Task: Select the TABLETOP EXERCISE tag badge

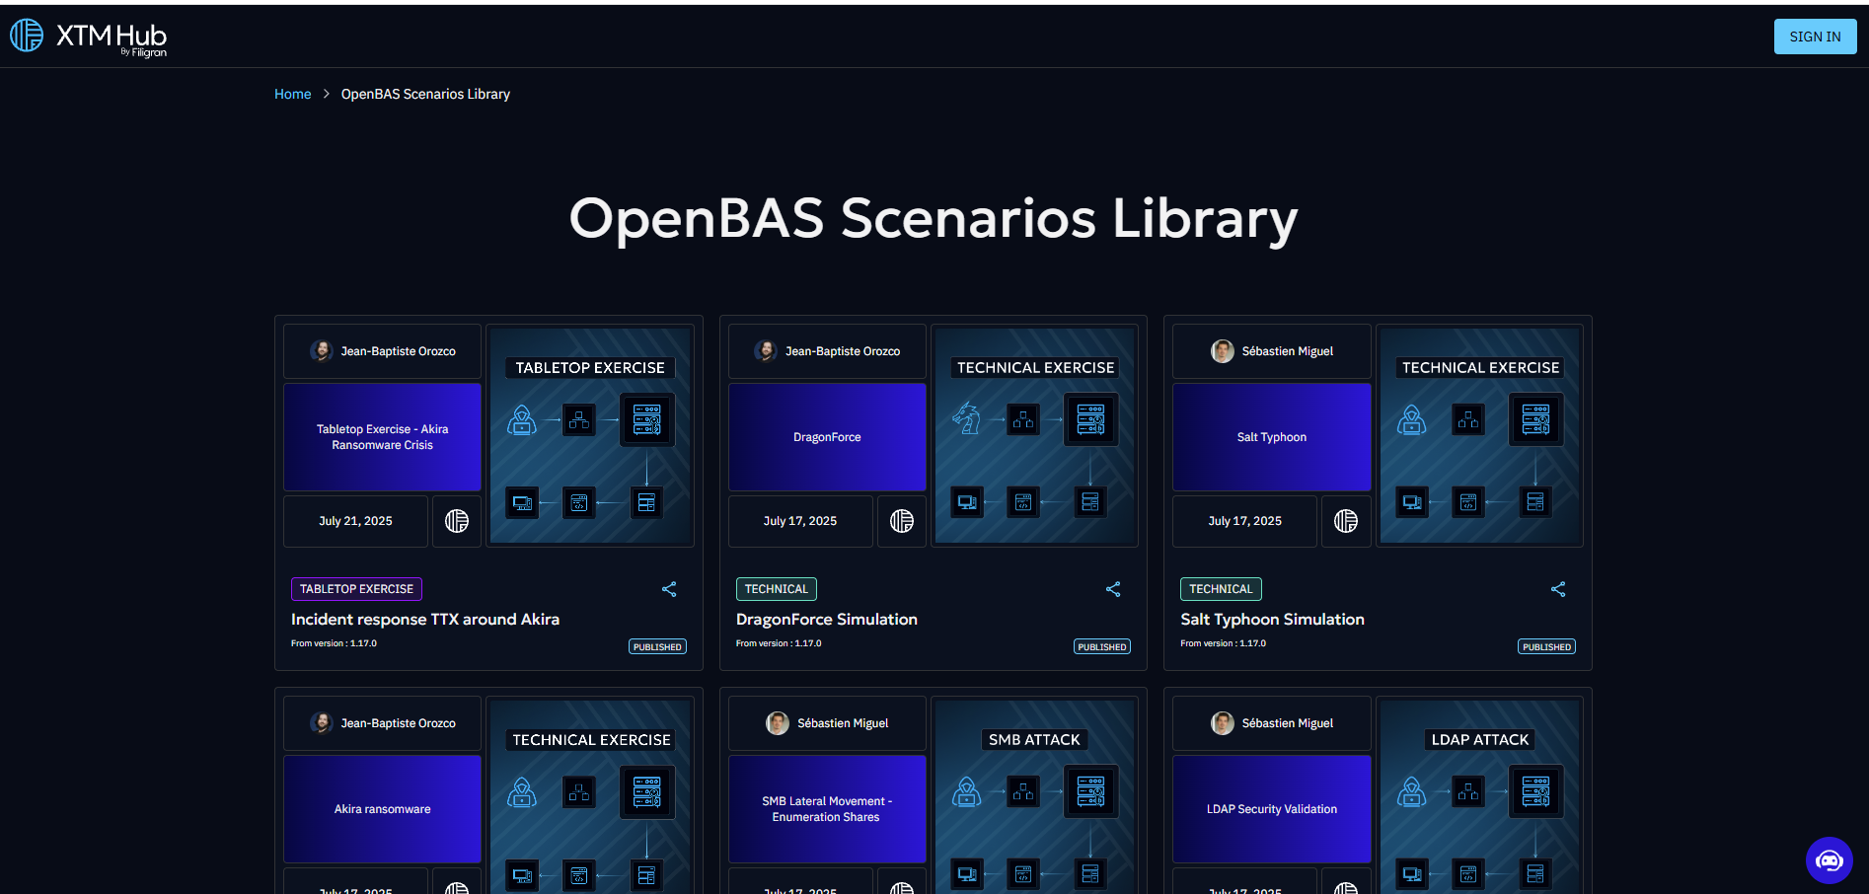Action: click(x=356, y=589)
